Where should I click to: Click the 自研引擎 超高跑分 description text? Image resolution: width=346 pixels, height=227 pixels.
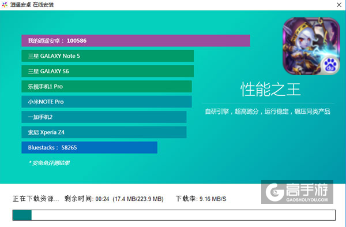268,111
